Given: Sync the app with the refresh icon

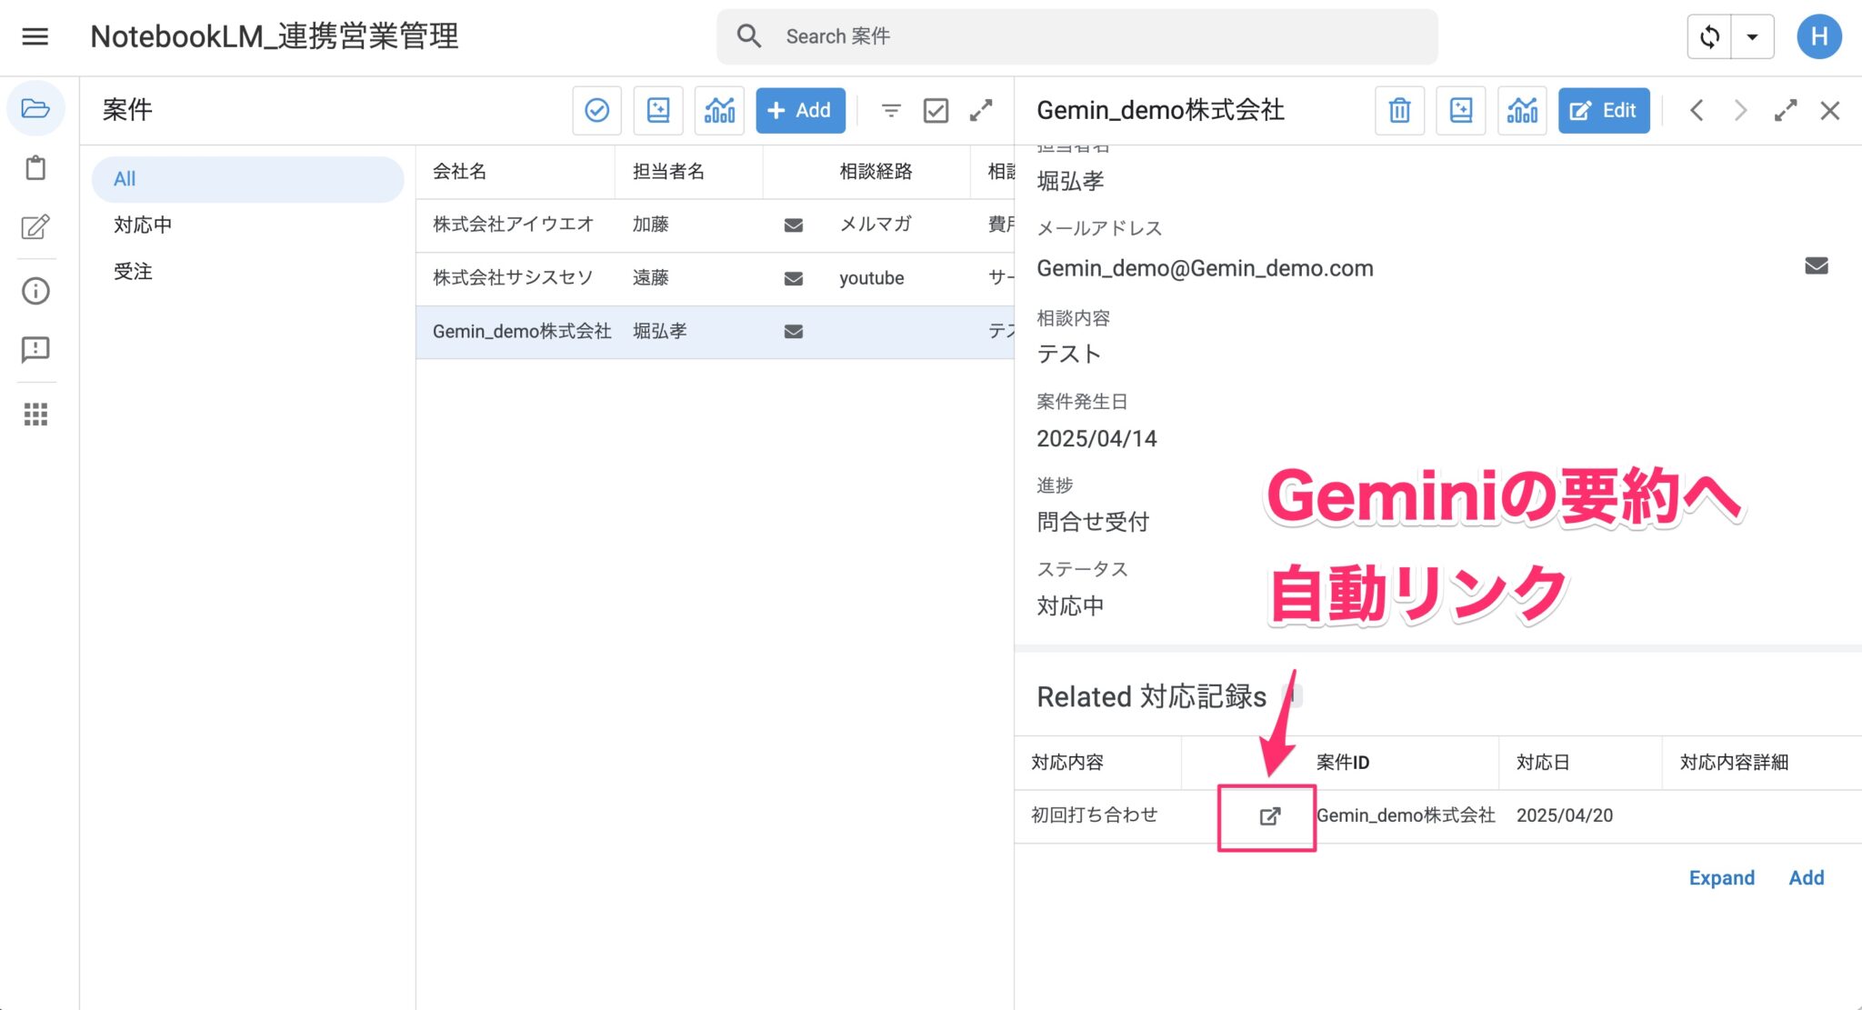Looking at the screenshot, I should (1710, 36).
